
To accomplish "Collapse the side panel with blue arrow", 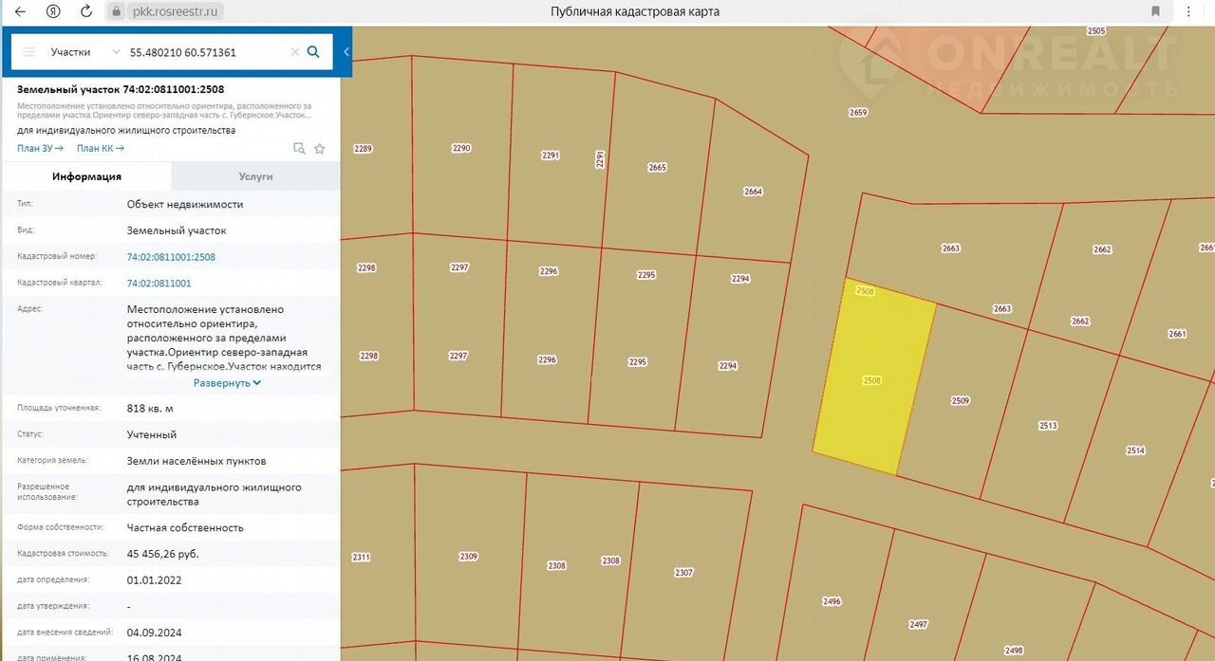I will (x=346, y=52).
